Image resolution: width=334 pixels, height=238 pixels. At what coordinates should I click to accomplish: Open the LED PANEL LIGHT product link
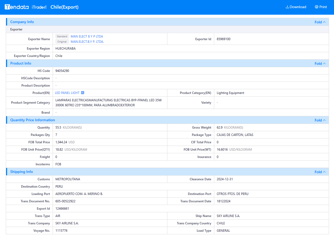coord(67,93)
